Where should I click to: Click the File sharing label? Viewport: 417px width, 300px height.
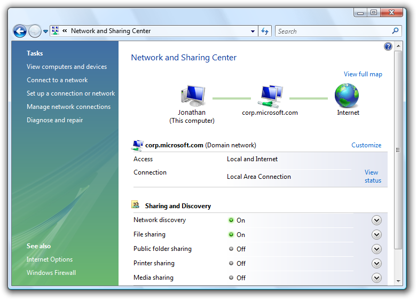[x=150, y=234]
